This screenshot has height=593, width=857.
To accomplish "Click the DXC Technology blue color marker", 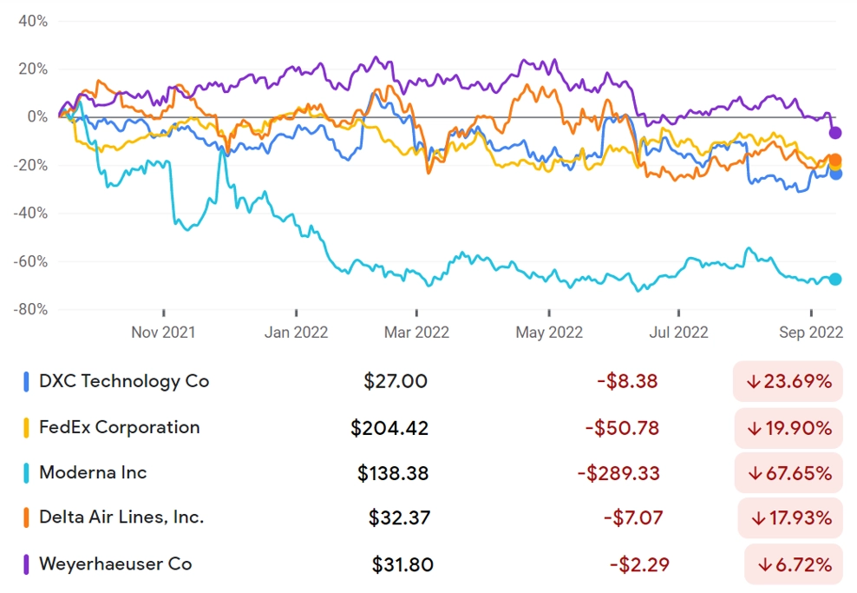I will pyautogui.click(x=26, y=382).
